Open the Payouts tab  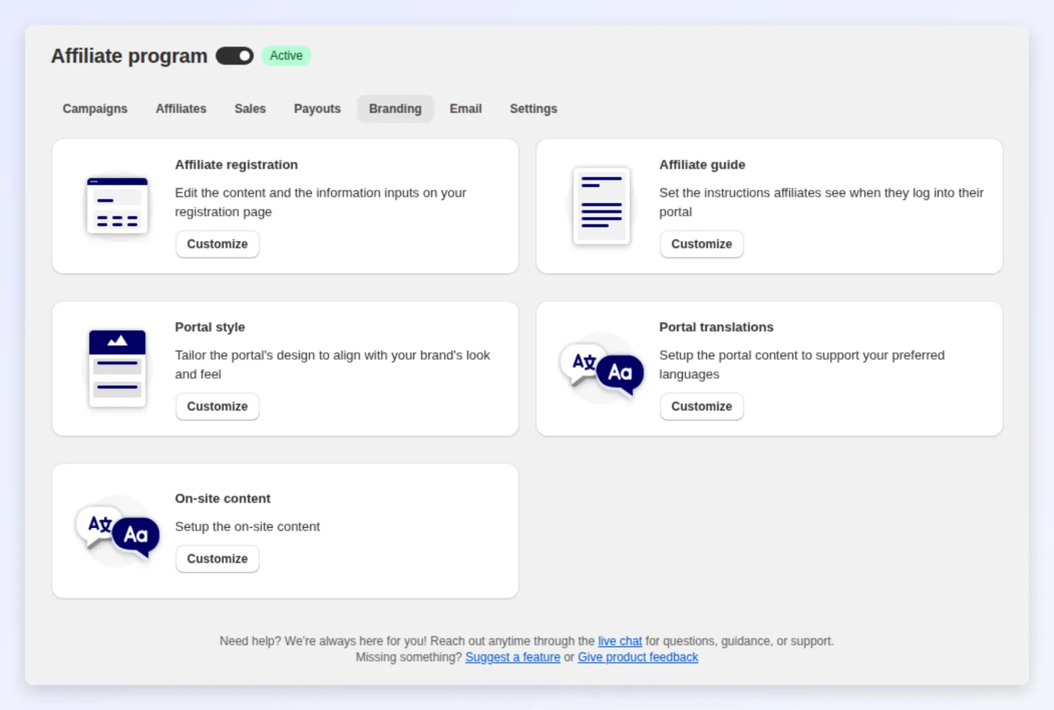click(x=317, y=109)
